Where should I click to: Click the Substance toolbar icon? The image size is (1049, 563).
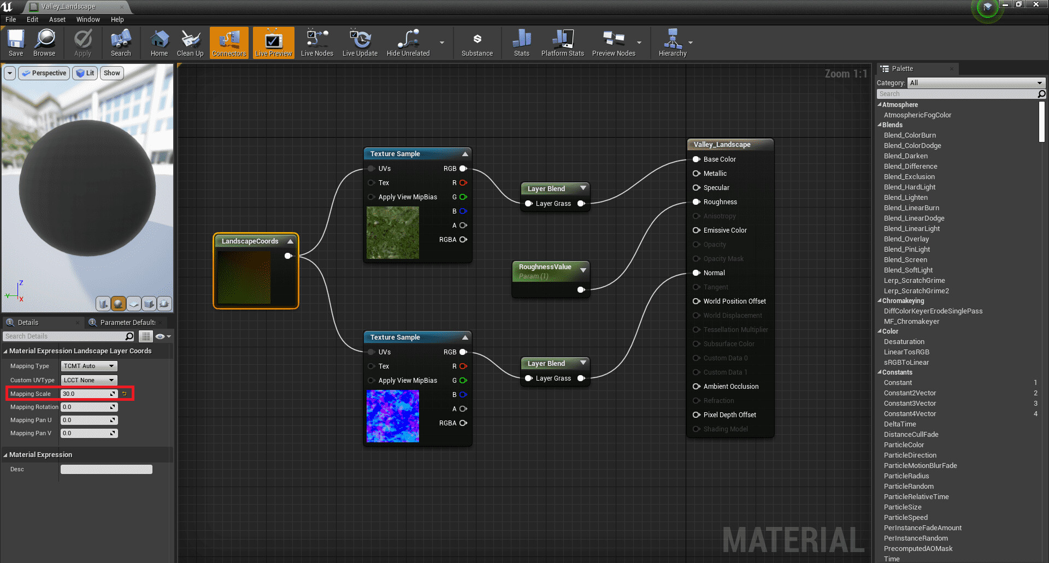click(477, 43)
